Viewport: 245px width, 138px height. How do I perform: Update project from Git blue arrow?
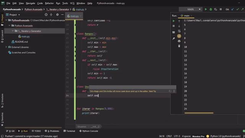233,9
